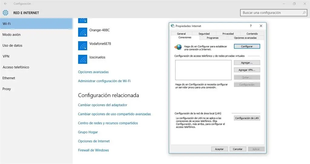The height and width of the screenshot is (164, 310).
Task: Open Cambiar opciones del adaptador link
Action: click(102, 105)
